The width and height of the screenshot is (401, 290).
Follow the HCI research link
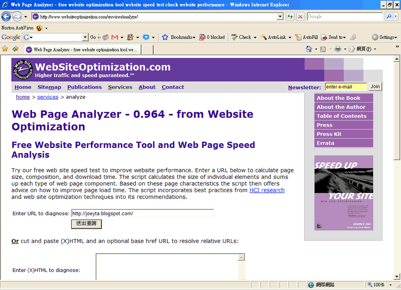pos(267,190)
